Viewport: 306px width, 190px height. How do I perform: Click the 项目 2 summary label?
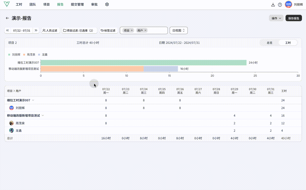[13, 43]
